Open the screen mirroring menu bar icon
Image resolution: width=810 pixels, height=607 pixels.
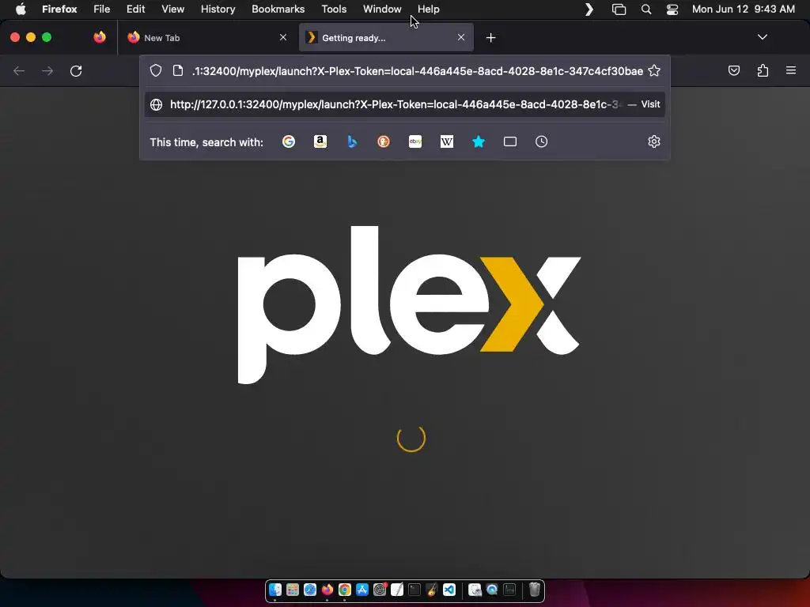click(619, 9)
